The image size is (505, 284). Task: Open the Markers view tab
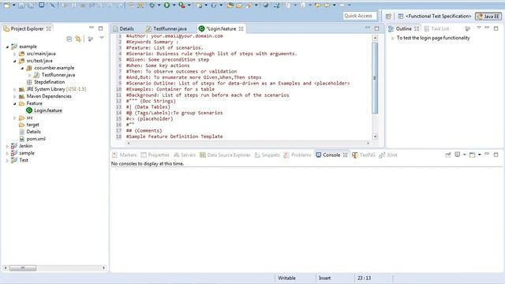tap(125, 155)
